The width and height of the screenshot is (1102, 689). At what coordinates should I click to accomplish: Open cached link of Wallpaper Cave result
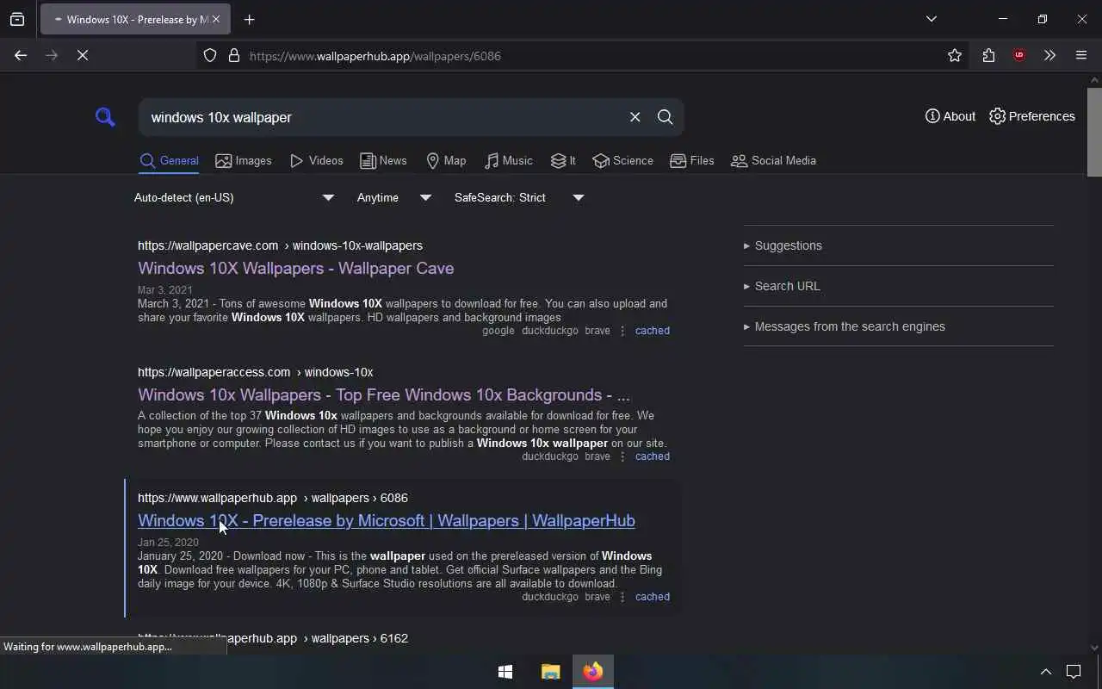[653, 331]
